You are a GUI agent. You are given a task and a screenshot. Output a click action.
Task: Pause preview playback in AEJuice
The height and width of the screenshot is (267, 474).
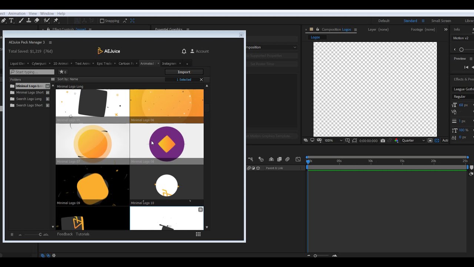coord(12,234)
